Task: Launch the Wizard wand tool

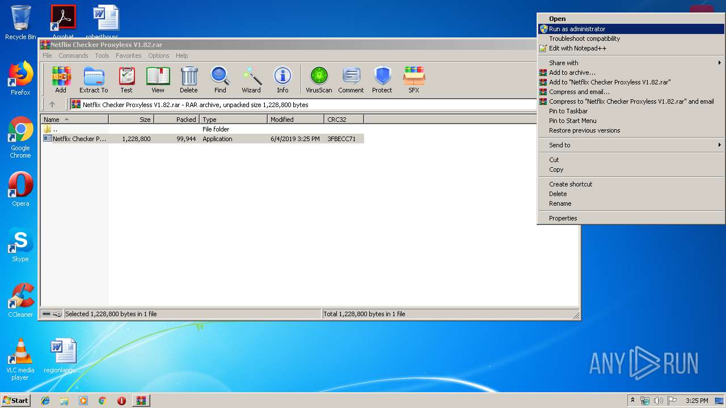Action: click(x=251, y=79)
